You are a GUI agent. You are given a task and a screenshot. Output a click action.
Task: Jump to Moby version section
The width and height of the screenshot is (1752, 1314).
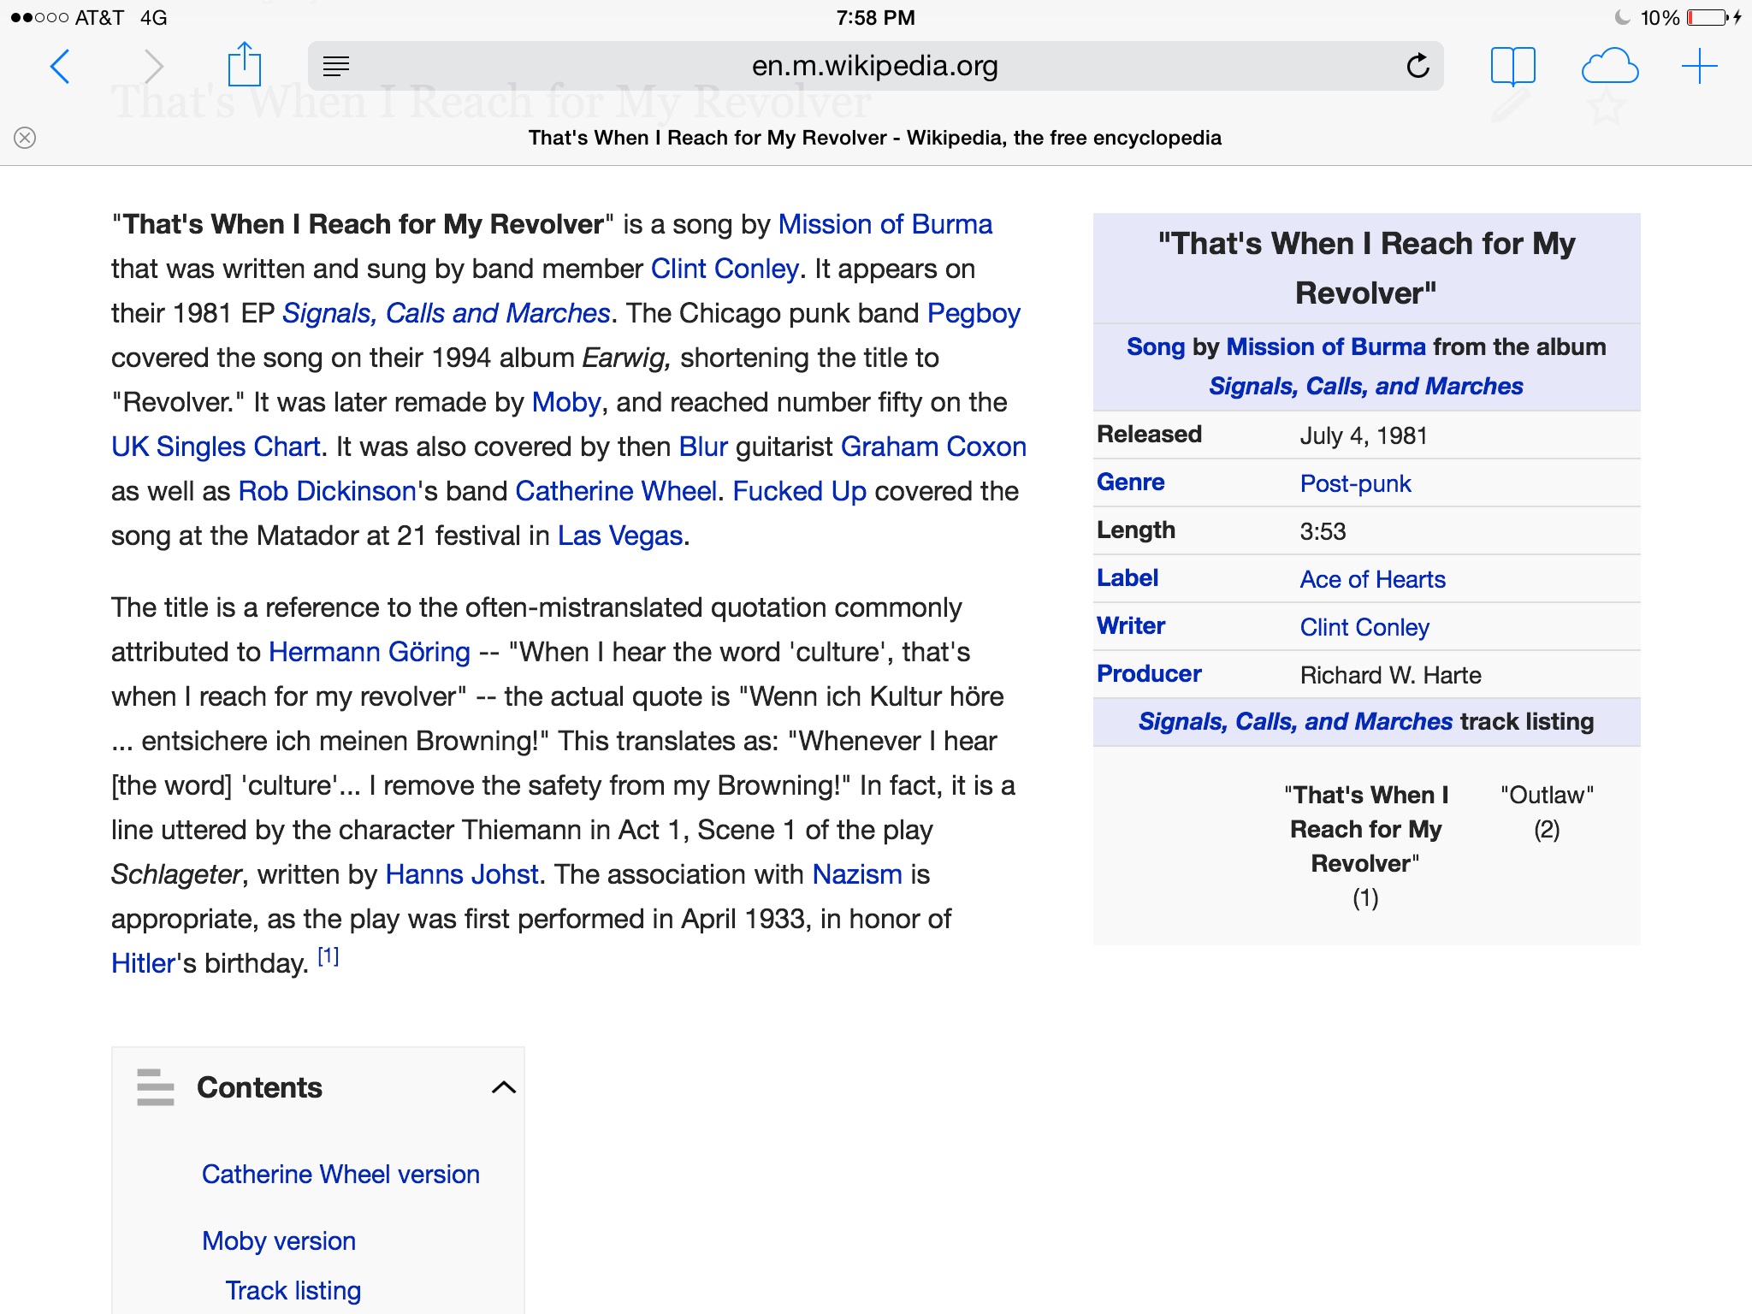279,1240
